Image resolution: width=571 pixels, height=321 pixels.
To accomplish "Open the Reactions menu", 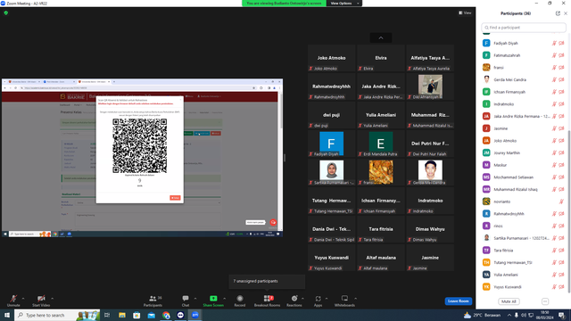I will pos(294,300).
